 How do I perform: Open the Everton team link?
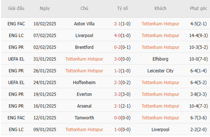84,94
